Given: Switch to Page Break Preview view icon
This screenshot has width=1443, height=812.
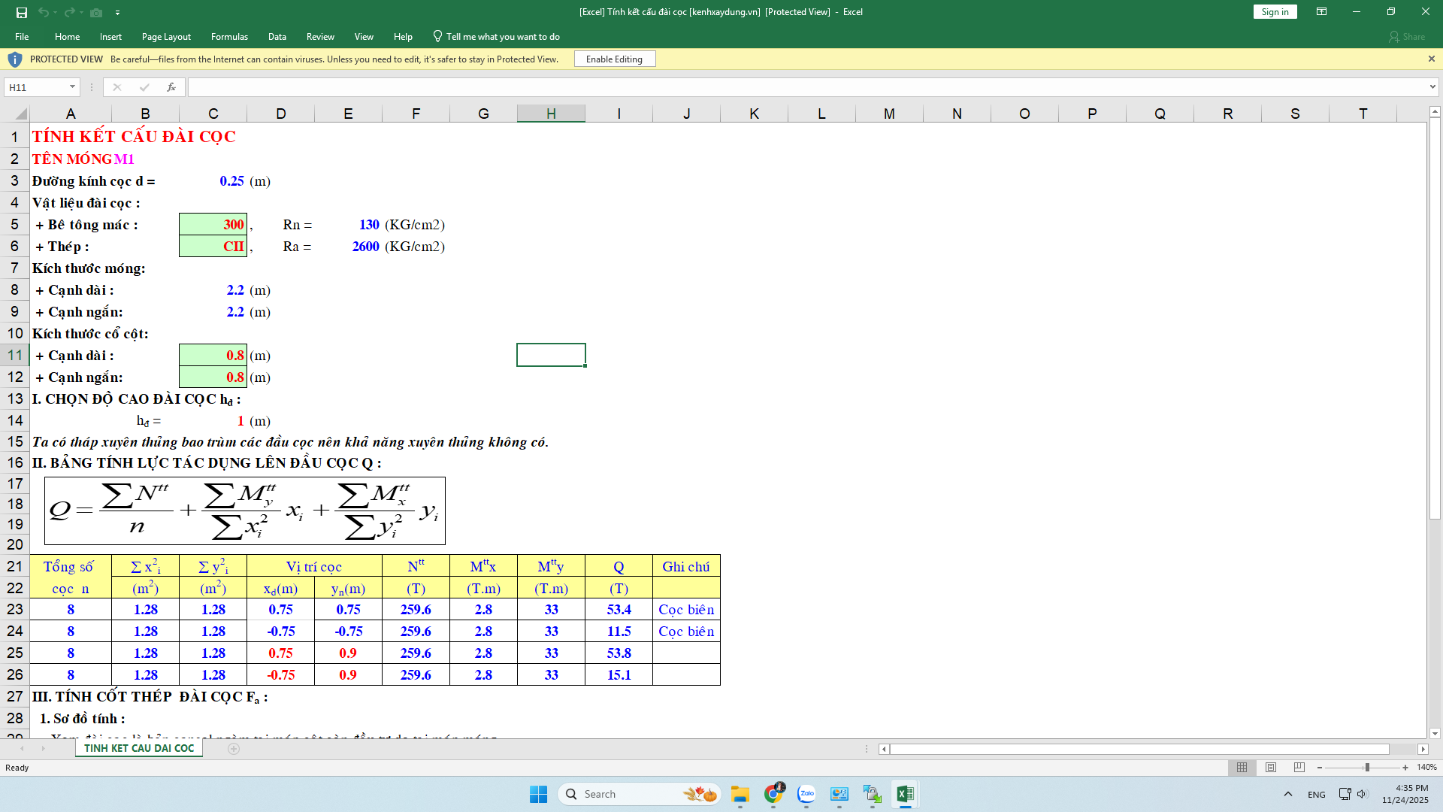Looking at the screenshot, I should (1299, 768).
